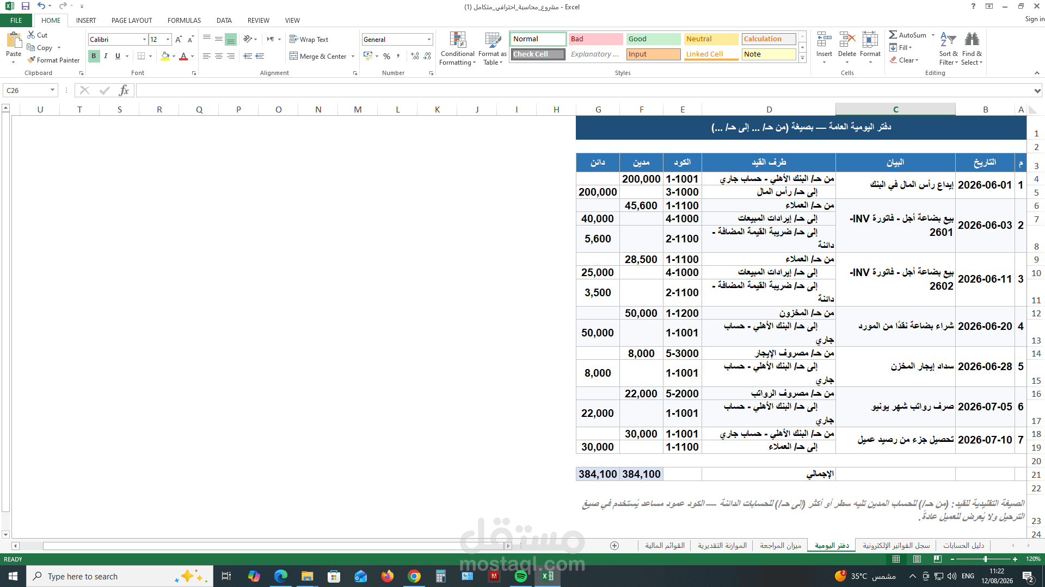This screenshot has height=587, width=1045.
Task: Open the General number format dropdown
Action: 429,39
